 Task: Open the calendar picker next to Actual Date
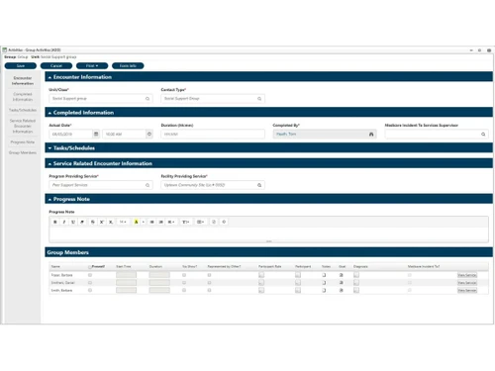96,134
